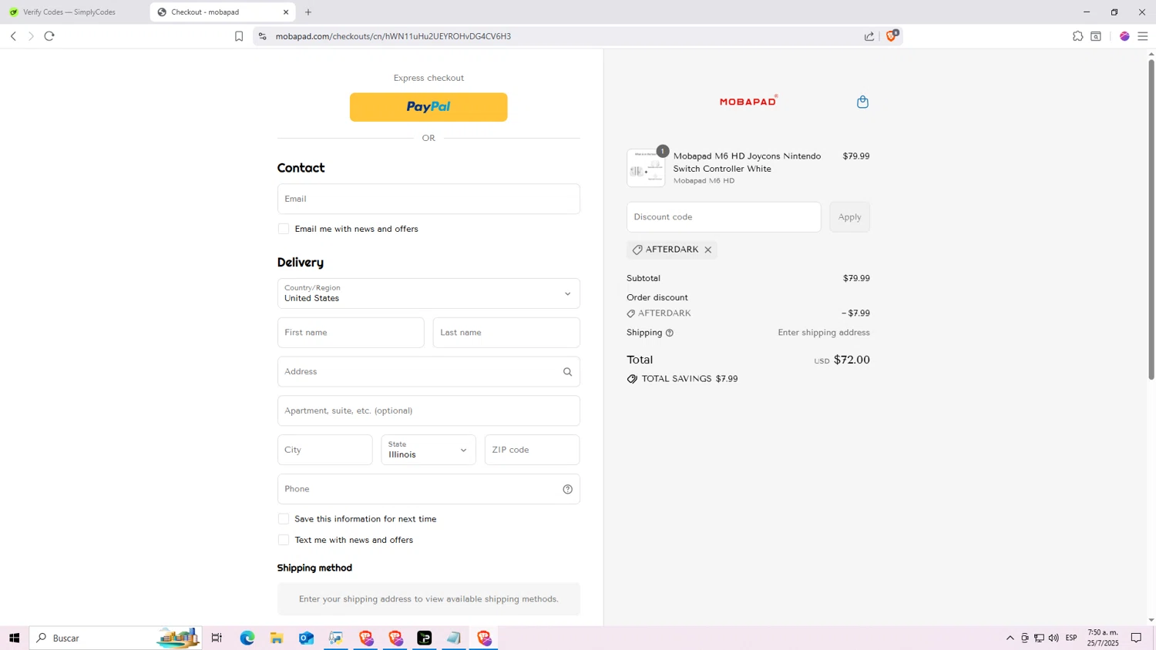
Task: Switch to Checkout - mobapad tab
Action: pyautogui.click(x=223, y=12)
